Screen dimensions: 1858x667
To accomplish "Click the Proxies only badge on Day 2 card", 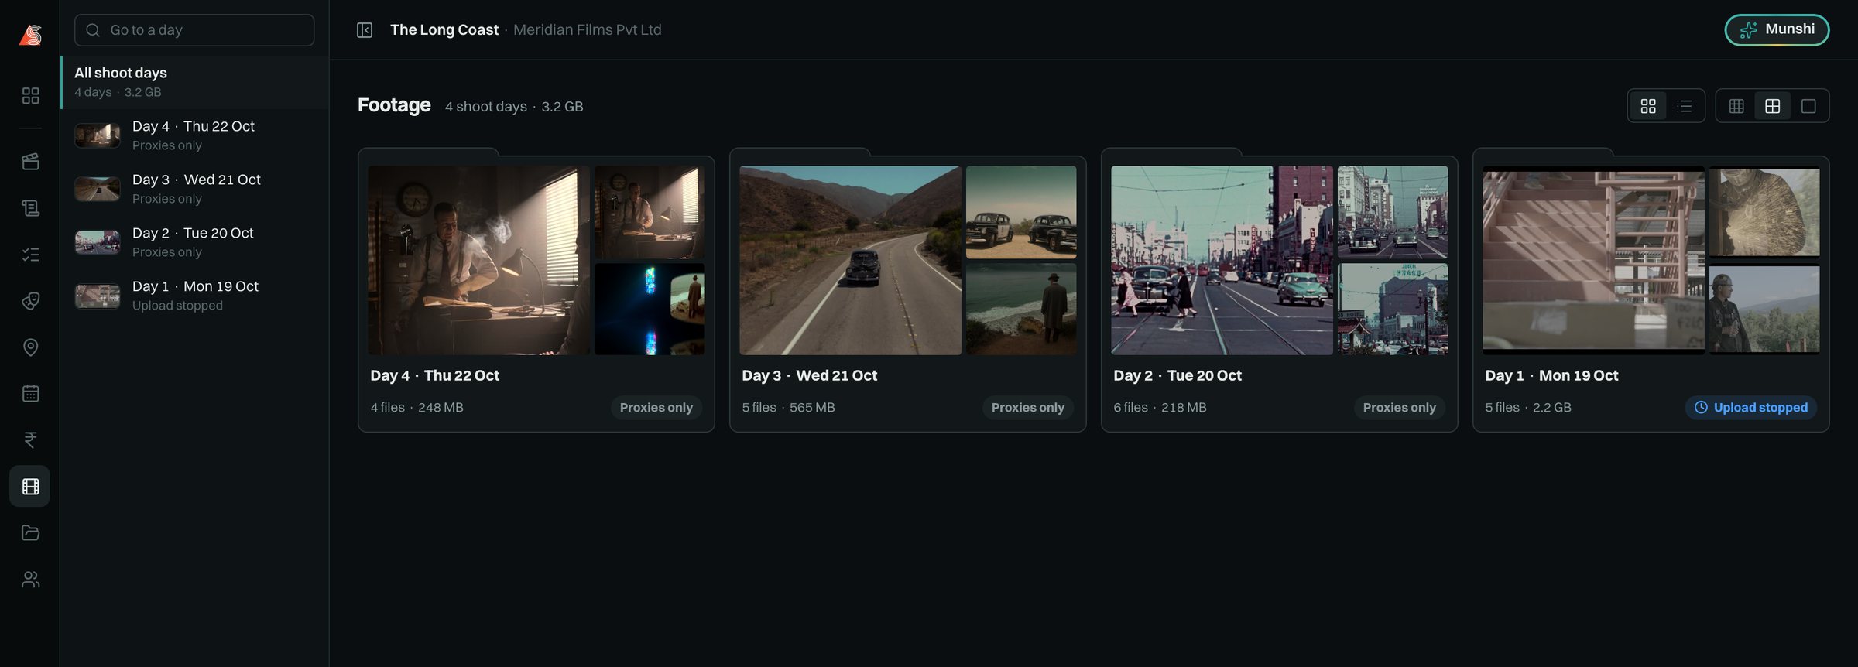I will pos(1399,408).
